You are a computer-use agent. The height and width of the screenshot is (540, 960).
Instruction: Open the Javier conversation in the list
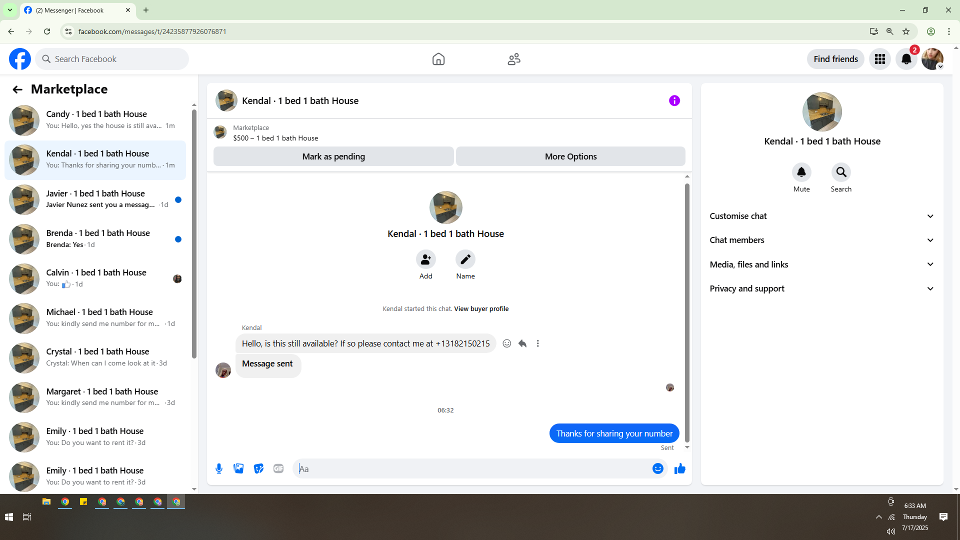95,199
